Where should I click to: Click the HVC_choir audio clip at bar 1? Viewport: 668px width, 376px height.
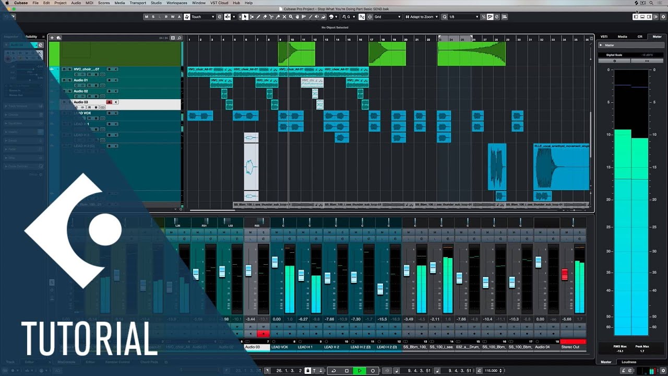pyautogui.click(x=210, y=72)
